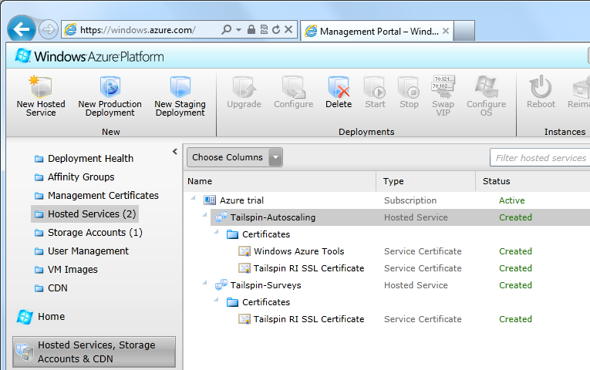Delete the selected hosted service

click(x=339, y=92)
